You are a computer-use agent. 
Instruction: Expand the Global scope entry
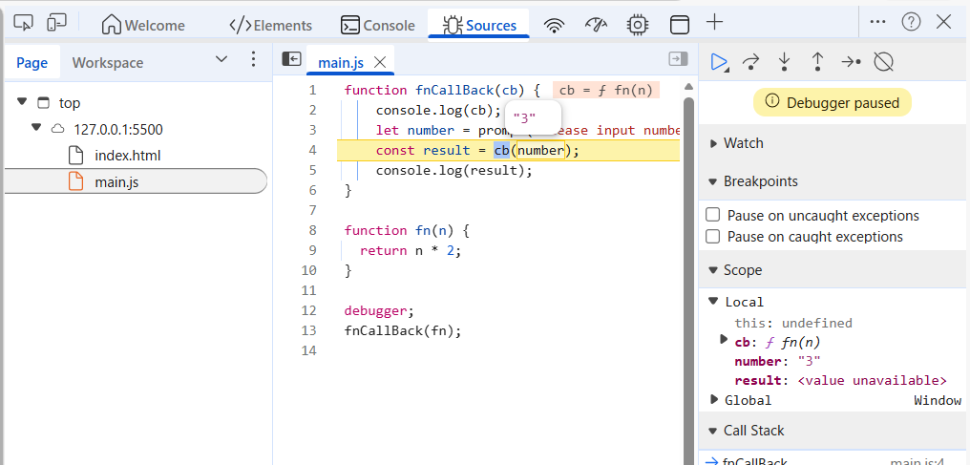(x=713, y=400)
